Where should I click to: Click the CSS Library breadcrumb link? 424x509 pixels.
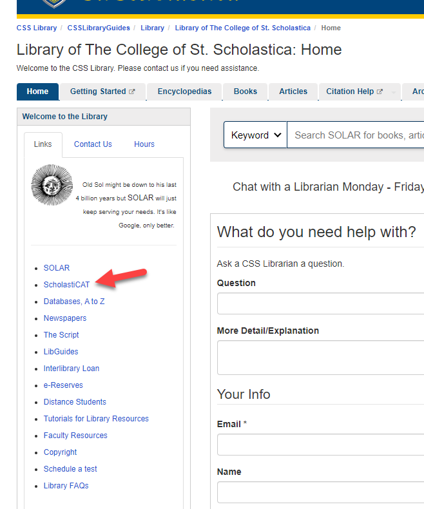[37, 28]
